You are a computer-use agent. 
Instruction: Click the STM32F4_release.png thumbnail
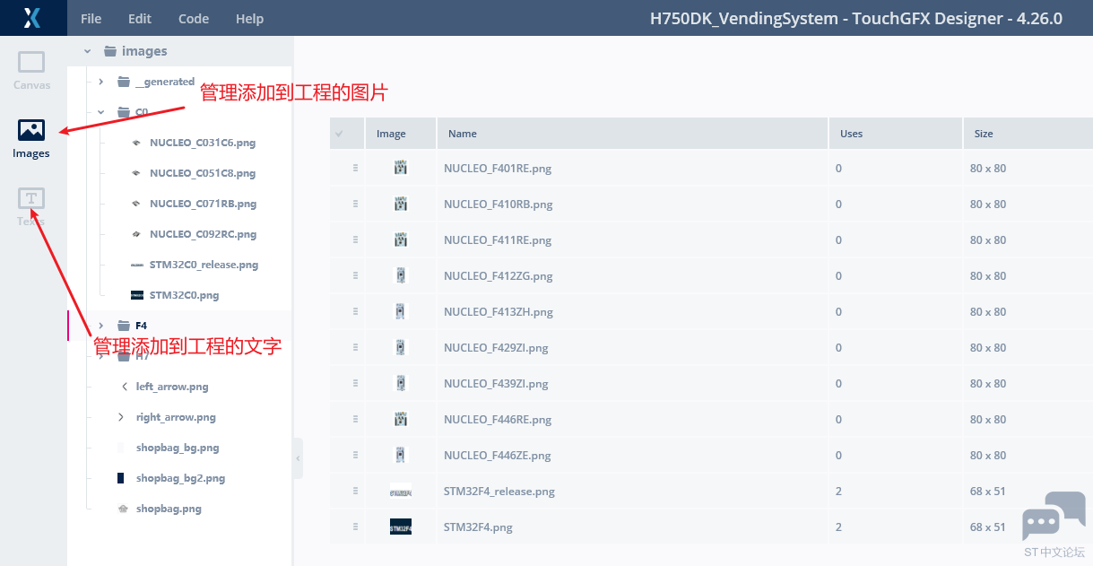pos(401,491)
